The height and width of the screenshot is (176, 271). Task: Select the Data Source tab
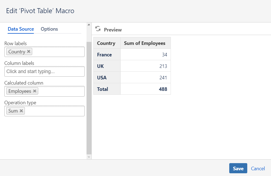[21, 29]
